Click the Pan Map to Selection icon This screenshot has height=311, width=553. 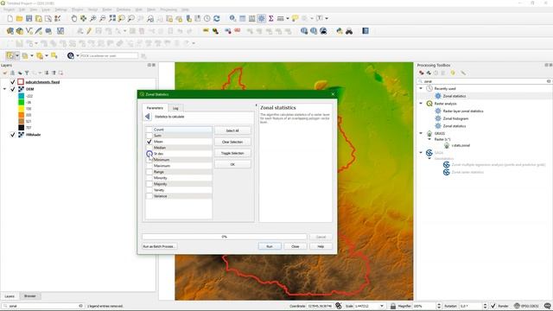click(83, 18)
